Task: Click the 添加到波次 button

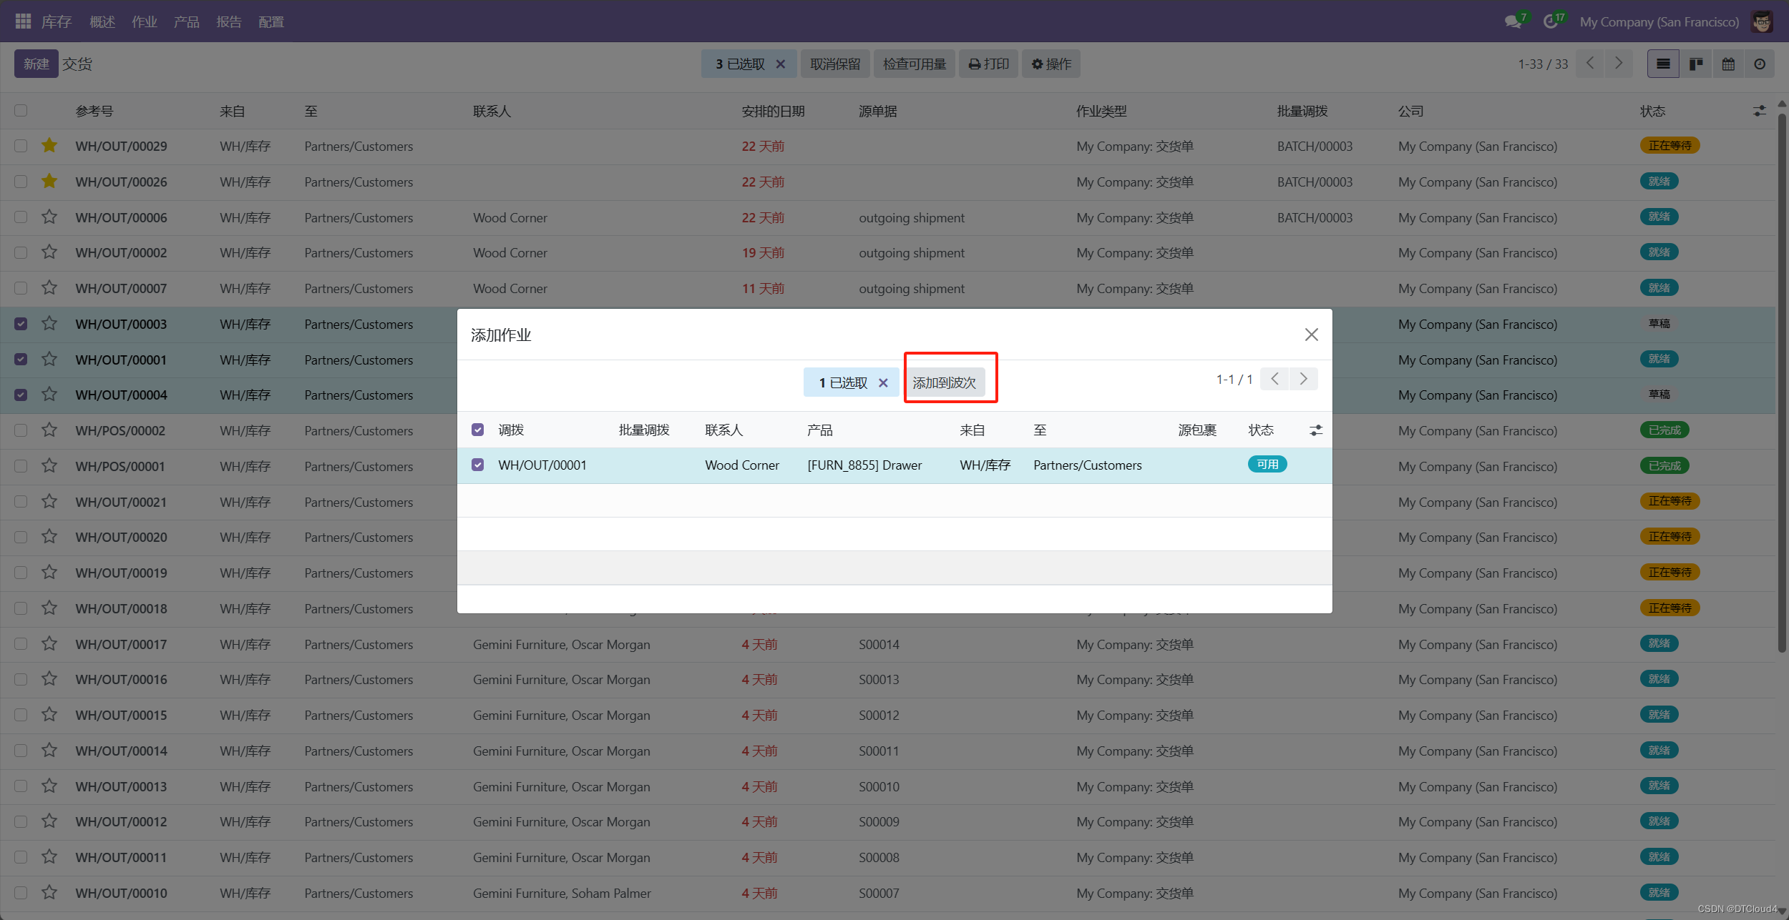Action: click(944, 382)
